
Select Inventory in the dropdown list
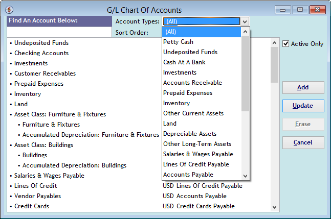(202, 103)
